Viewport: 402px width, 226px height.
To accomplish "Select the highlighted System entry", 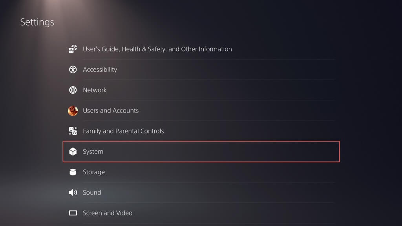I will click(93, 151).
